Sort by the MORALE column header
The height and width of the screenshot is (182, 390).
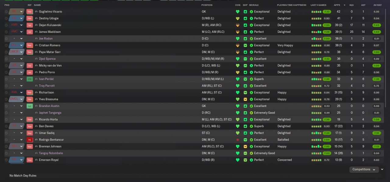[254, 5]
